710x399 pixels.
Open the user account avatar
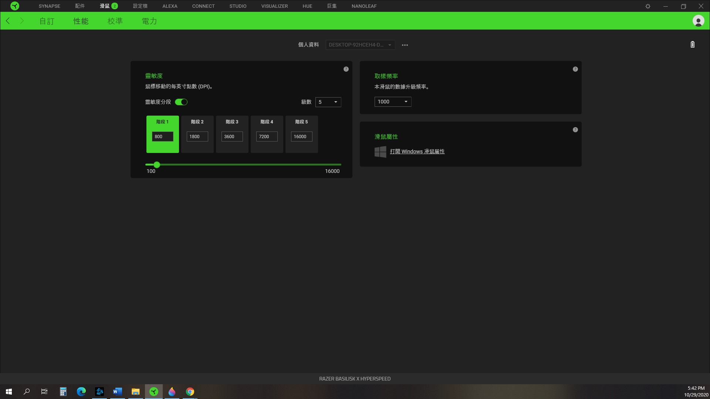pyautogui.click(x=698, y=21)
